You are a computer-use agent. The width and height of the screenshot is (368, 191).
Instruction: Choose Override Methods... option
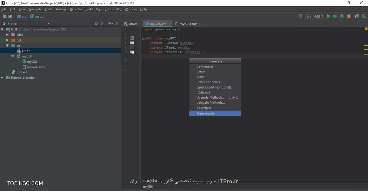click(215, 97)
